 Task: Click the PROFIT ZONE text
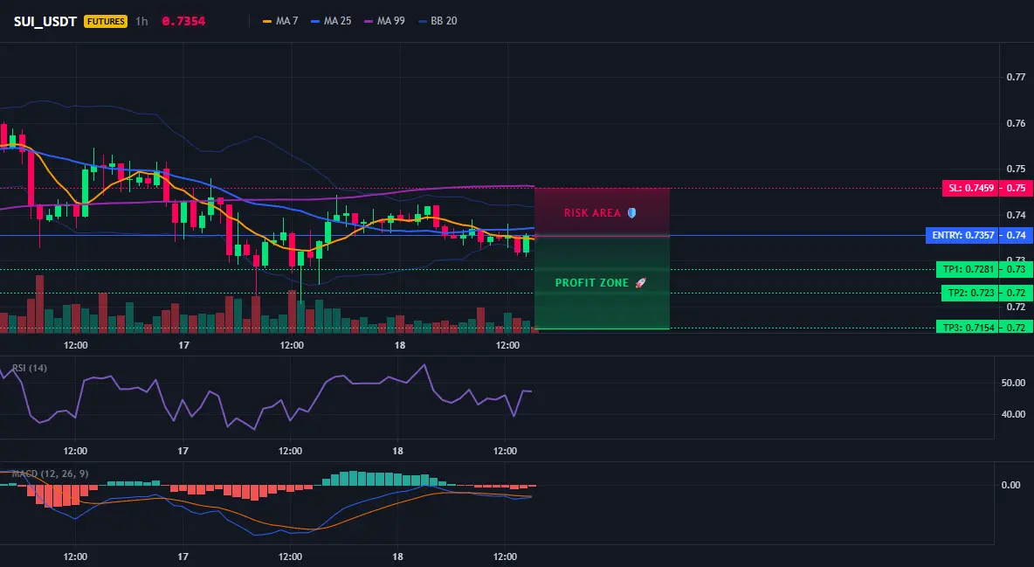pyautogui.click(x=591, y=282)
